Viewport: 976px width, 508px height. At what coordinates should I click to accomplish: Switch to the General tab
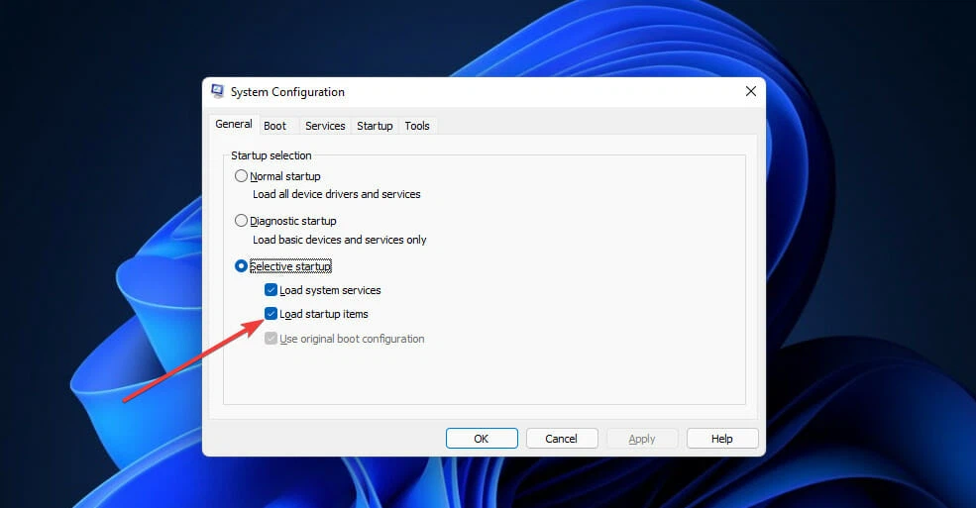pyautogui.click(x=234, y=125)
